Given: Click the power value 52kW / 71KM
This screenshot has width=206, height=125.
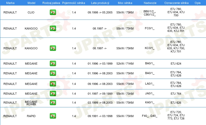Looking at the screenshot, I should point(125,64).
